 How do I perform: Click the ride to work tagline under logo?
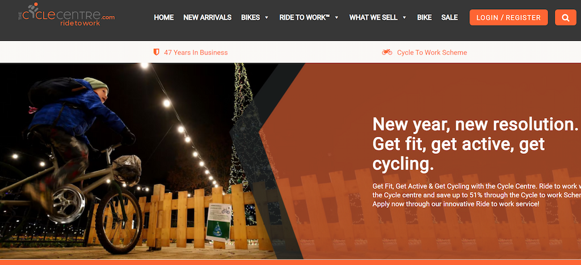tap(80, 23)
